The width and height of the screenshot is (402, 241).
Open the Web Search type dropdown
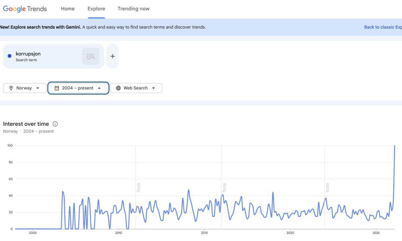[x=136, y=88]
